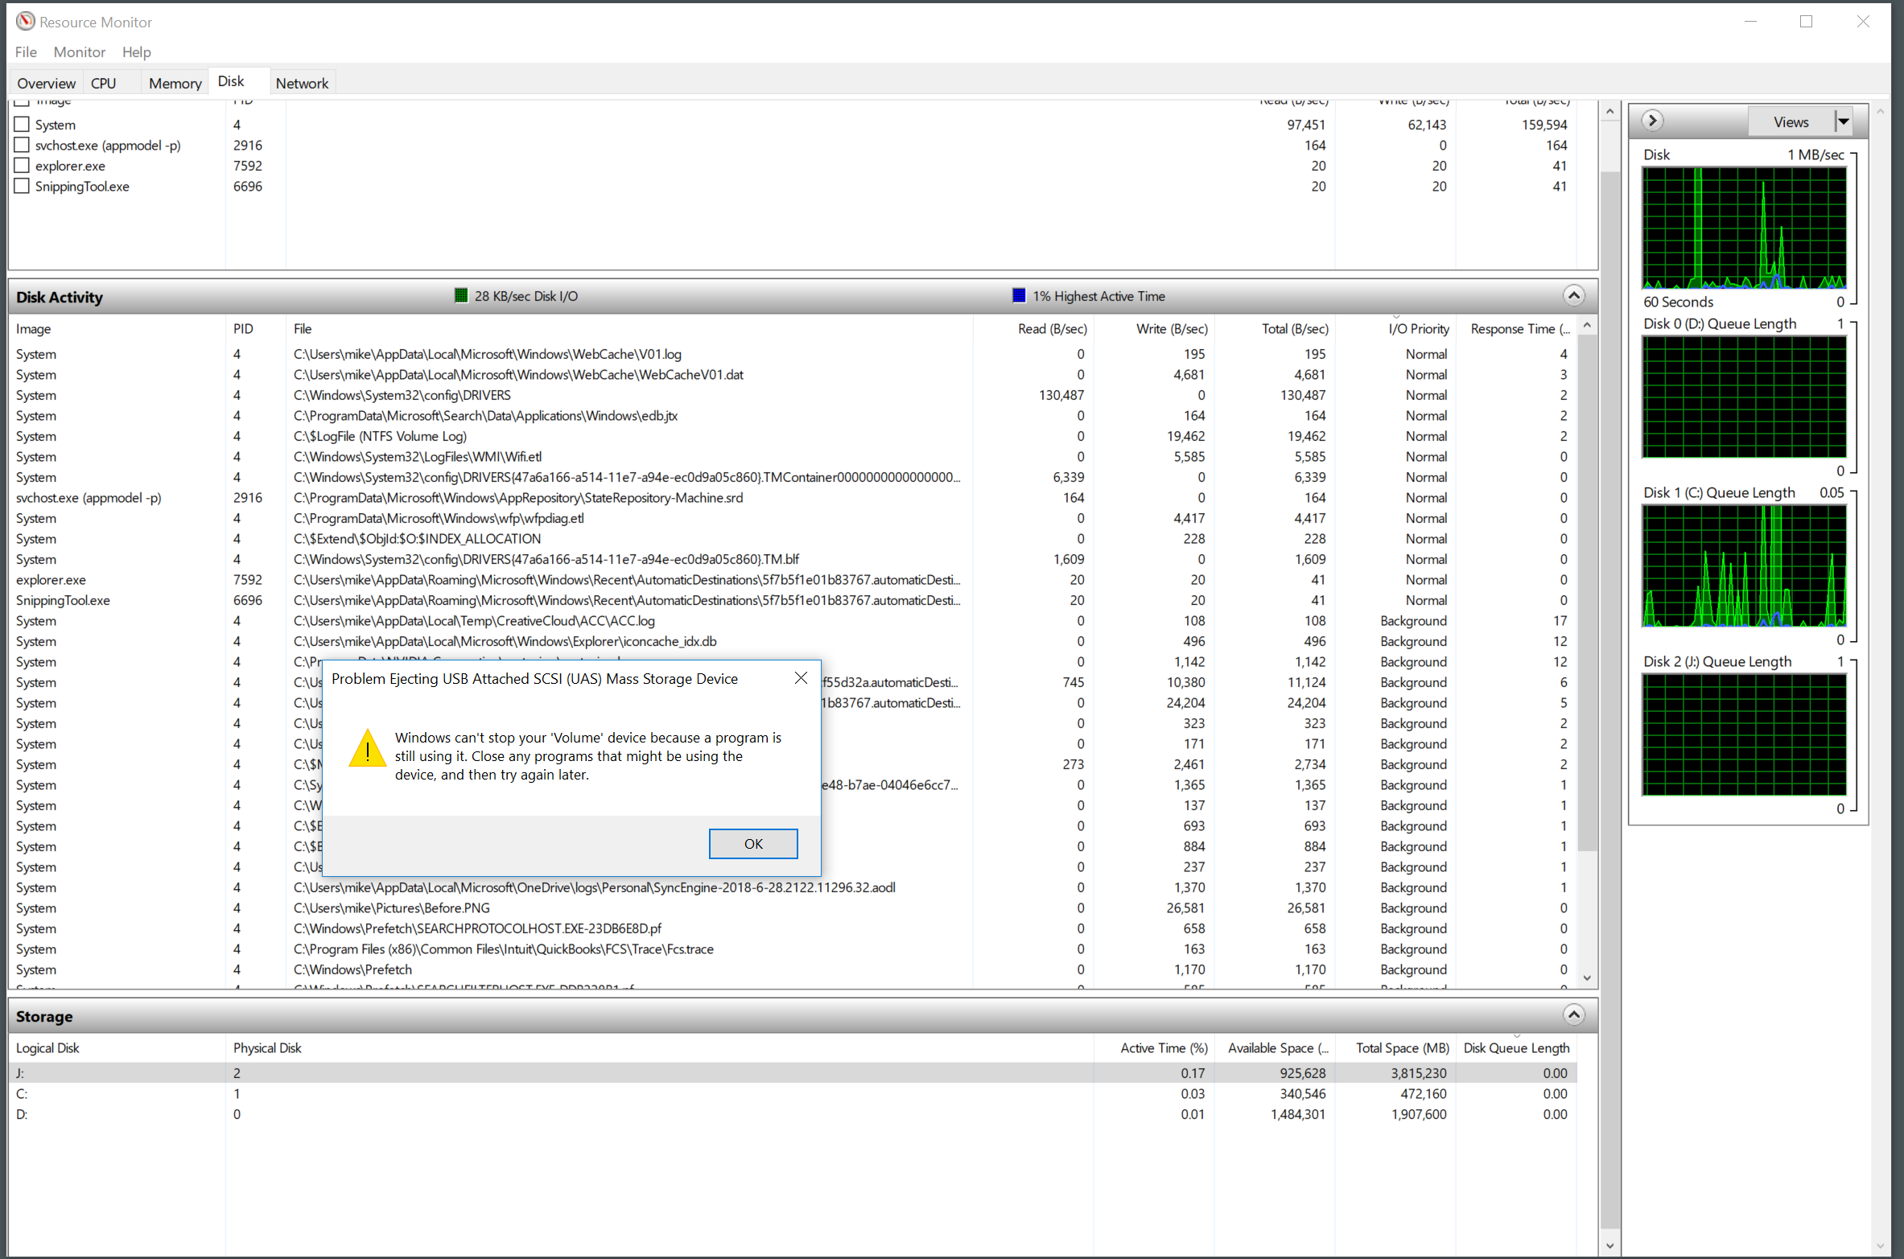Click the Resource Monitor app icon in title bar

pyautogui.click(x=26, y=22)
